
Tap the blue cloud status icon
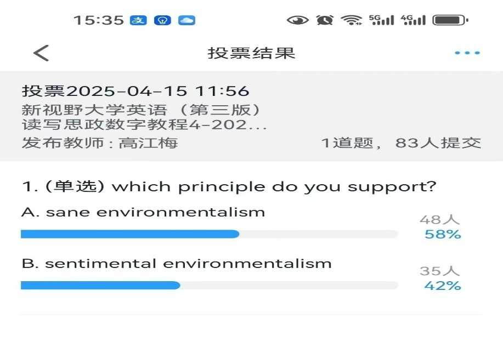tap(186, 20)
